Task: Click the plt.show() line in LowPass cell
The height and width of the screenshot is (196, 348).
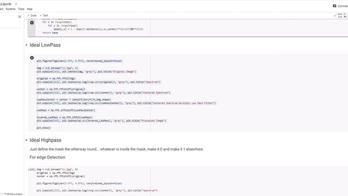Action: point(43,128)
